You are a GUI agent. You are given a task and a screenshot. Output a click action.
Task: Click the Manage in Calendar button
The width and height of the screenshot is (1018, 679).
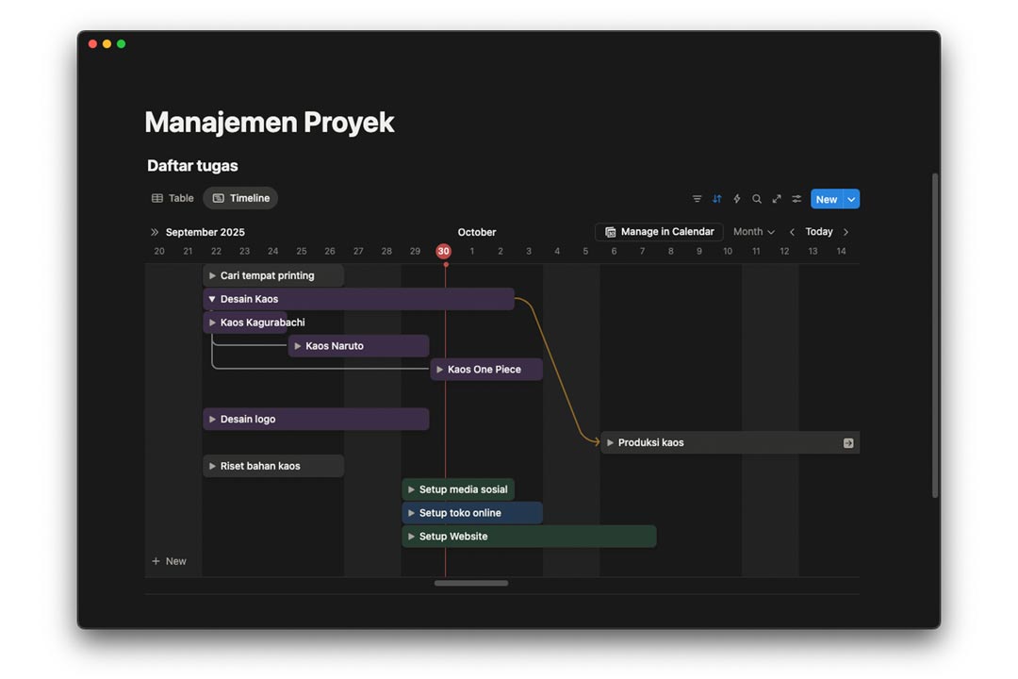click(659, 232)
